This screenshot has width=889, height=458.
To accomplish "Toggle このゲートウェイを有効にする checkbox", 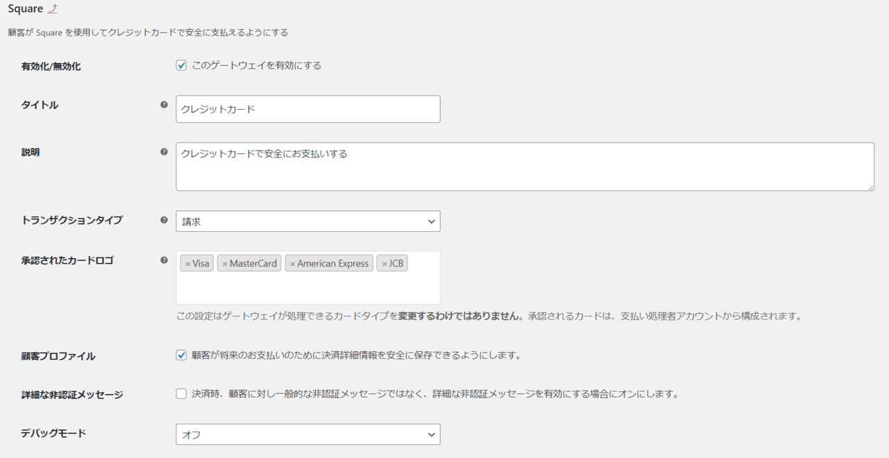I will 181,65.
